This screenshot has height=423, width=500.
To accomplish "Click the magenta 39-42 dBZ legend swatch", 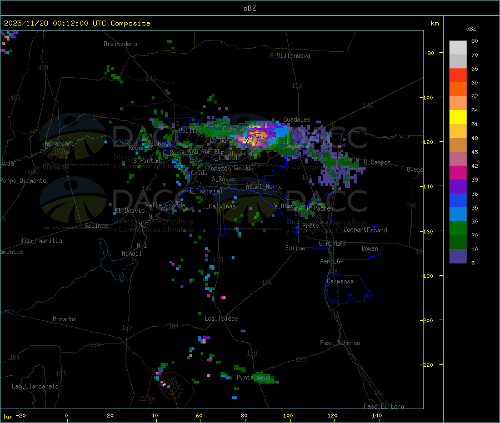I will tap(458, 172).
